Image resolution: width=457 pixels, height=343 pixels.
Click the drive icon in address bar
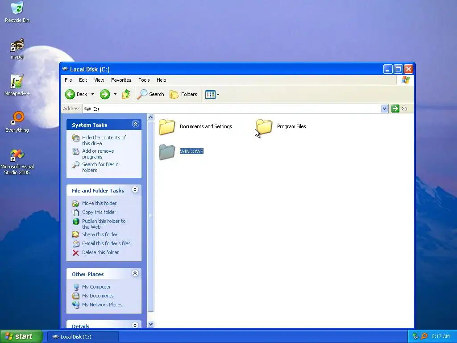pos(87,109)
